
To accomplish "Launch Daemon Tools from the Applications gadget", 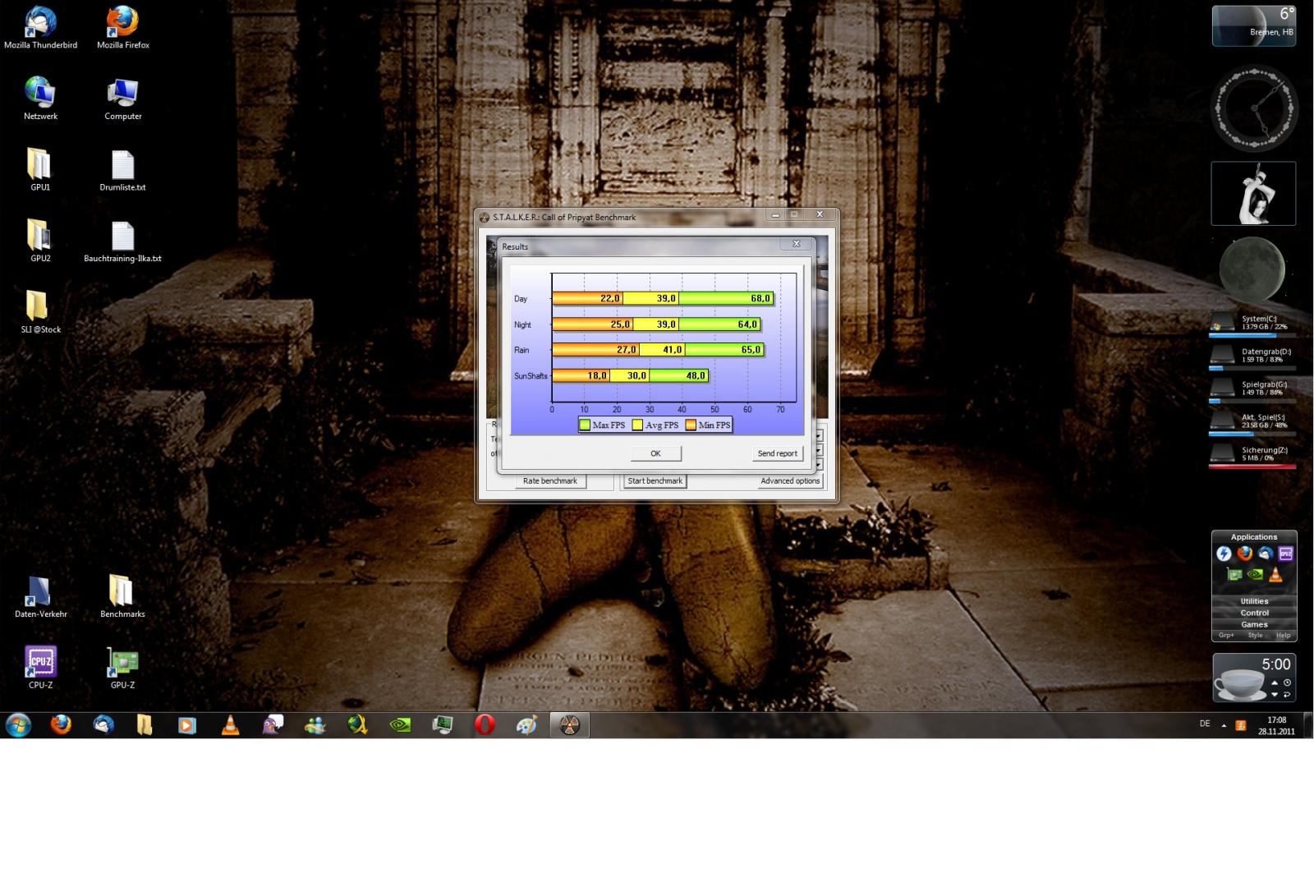I will 1224,554.
